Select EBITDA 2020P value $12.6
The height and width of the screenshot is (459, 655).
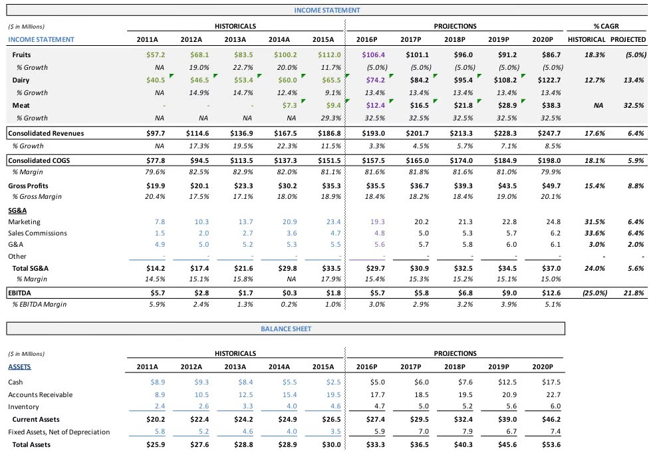point(551,293)
